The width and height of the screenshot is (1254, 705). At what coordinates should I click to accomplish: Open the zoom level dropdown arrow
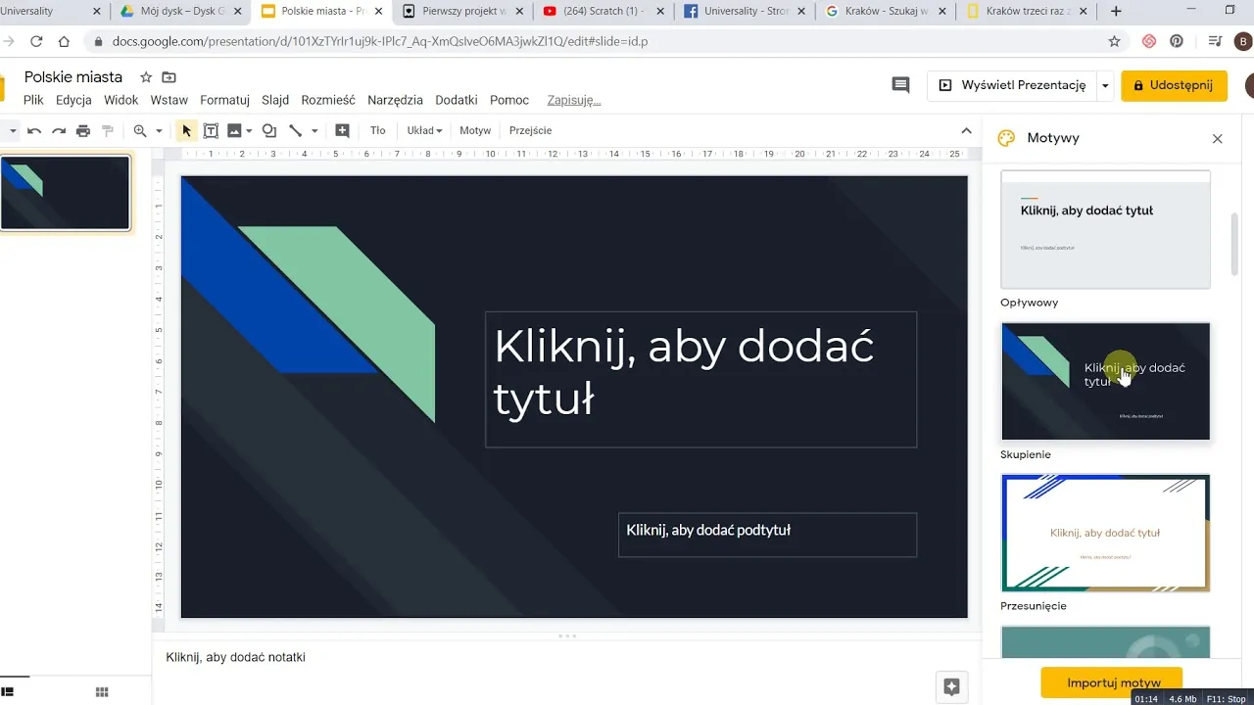[x=159, y=130]
